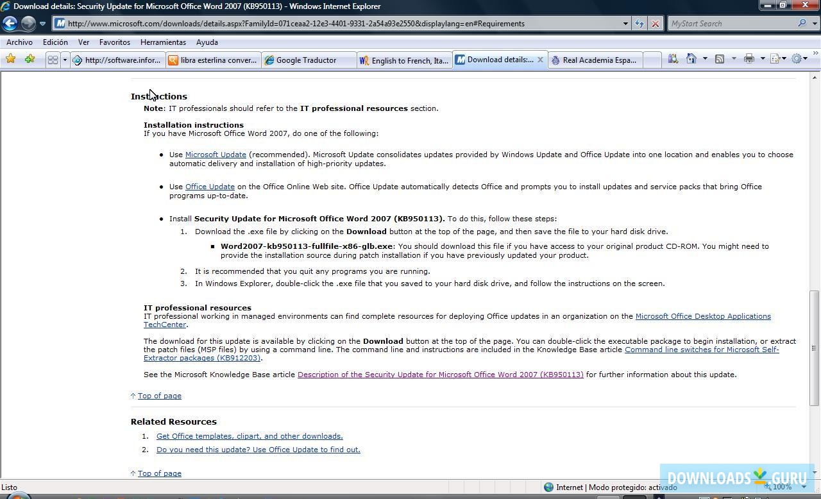This screenshot has width=821, height=499.
Task: Refresh the page with the Refresh icon
Action: tap(639, 24)
